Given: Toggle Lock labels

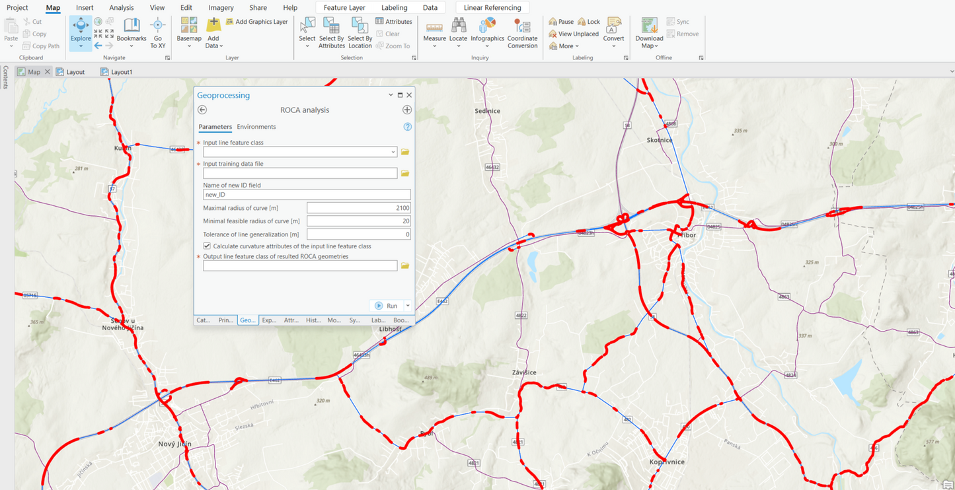Looking at the screenshot, I should coord(589,22).
